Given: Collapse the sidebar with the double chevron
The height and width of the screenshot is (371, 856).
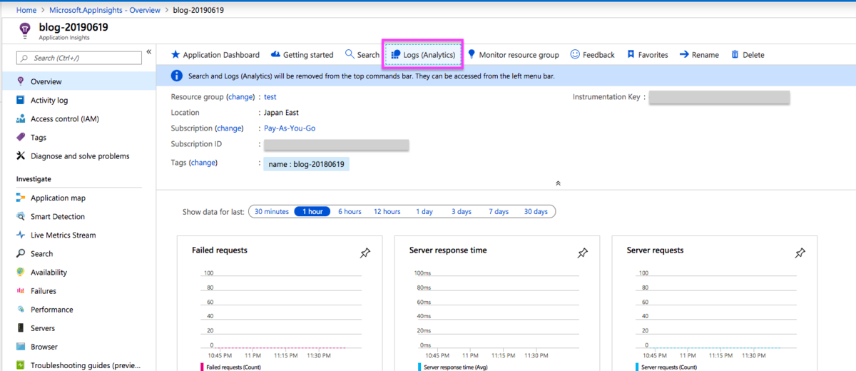Looking at the screenshot, I should (x=149, y=52).
